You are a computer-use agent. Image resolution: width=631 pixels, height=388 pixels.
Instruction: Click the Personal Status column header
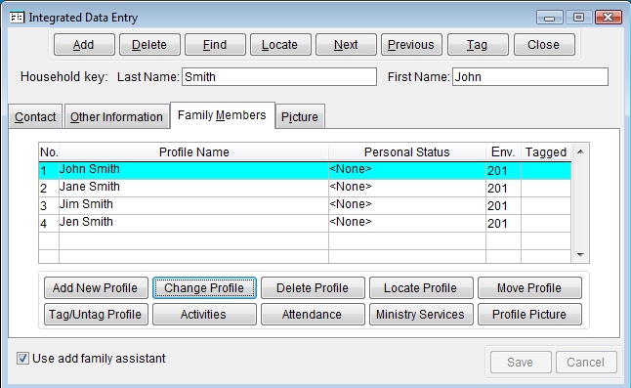(x=407, y=152)
